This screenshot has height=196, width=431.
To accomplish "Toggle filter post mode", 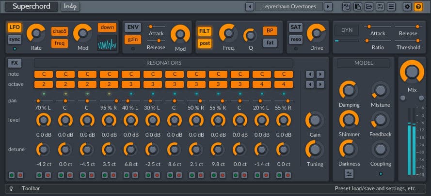I will [x=205, y=43].
